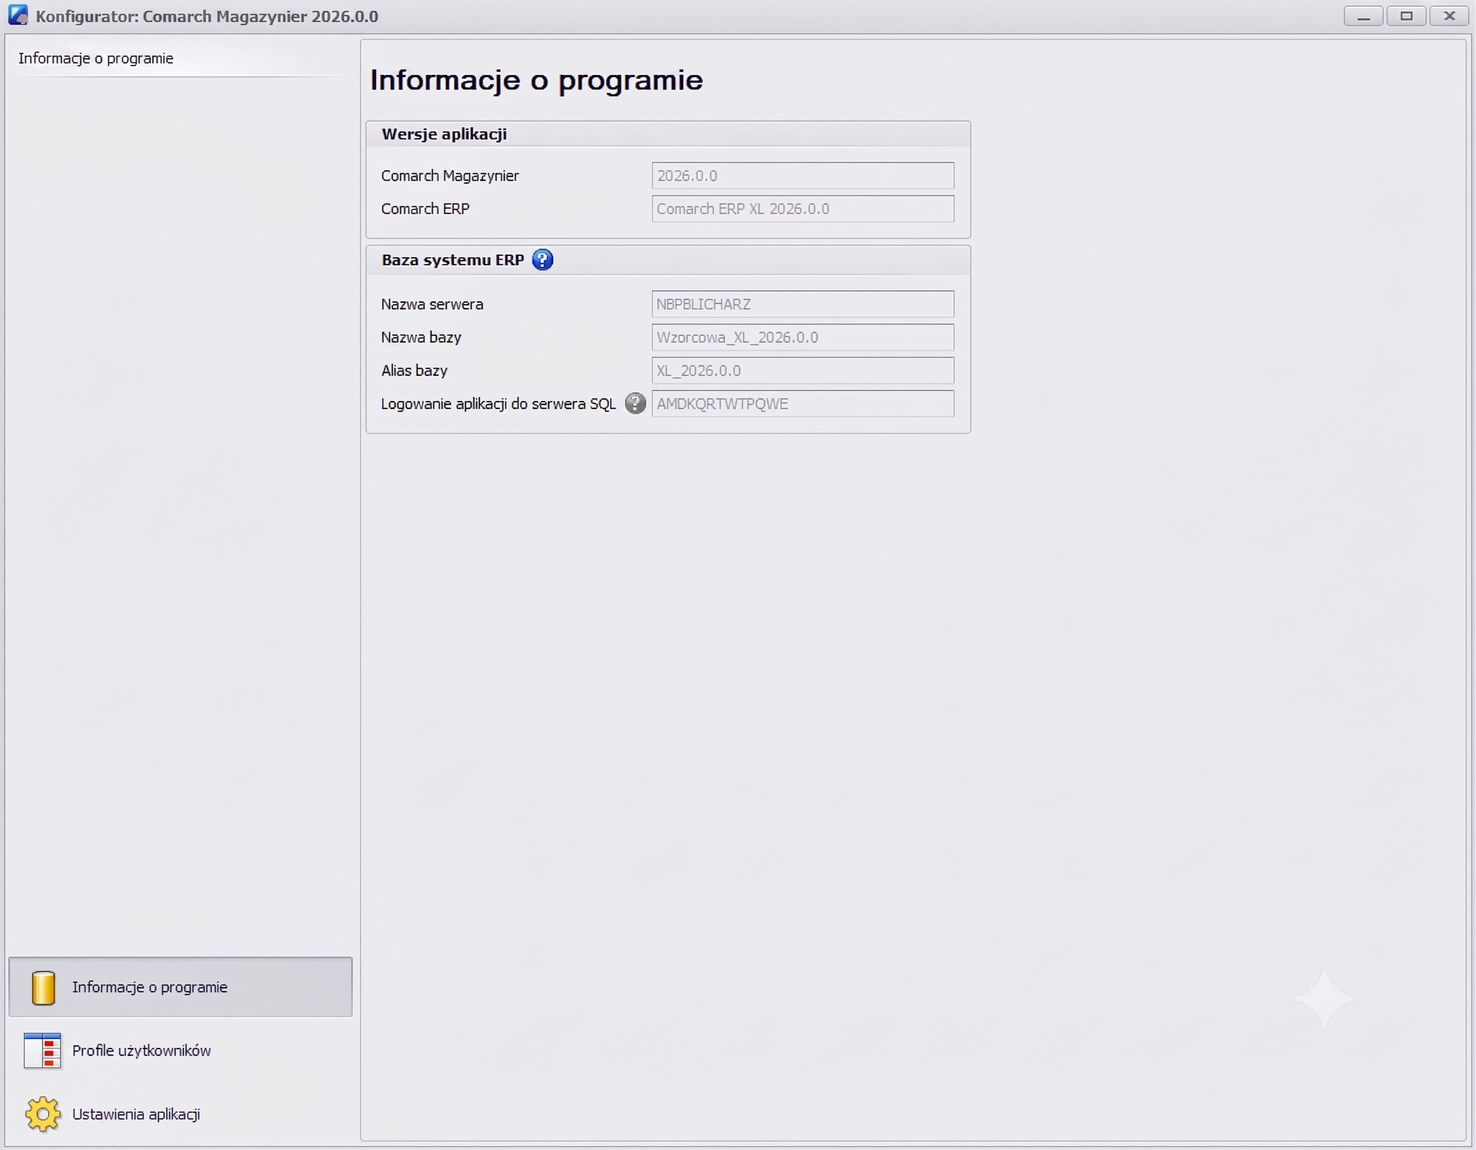
Task: Maximize the Konfigurator window
Action: pos(1407,16)
